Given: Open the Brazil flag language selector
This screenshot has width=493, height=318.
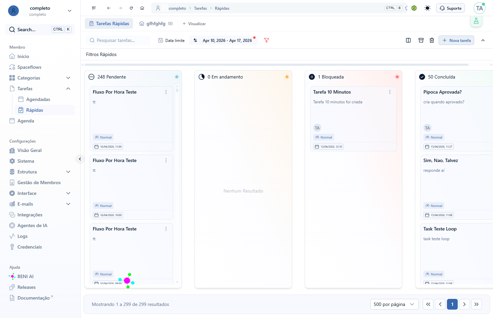Looking at the screenshot, I should [x=414, y=8].
